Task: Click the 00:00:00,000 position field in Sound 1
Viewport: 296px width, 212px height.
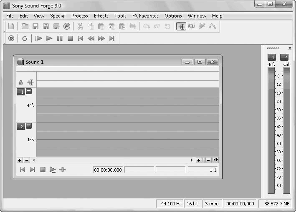Action: pyautogui.click(x=108, y=170)
